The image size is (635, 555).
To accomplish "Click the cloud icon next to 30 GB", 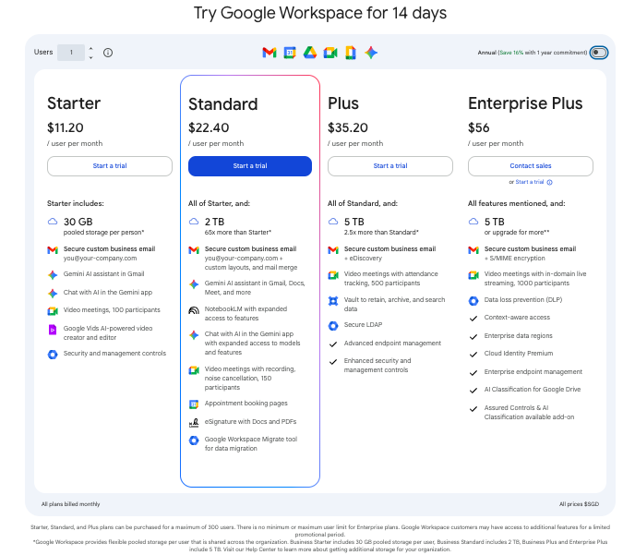I will tap(53, 222).
